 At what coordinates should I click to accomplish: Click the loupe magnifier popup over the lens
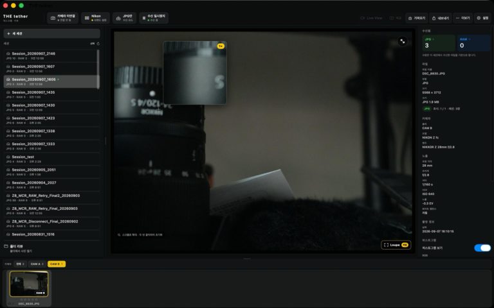[195, 73]
